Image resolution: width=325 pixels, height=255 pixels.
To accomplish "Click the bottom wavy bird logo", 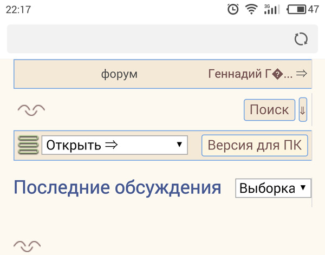I will pyautogui.click(x=27, y=246).
